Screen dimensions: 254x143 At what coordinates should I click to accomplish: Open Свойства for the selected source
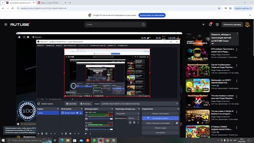(x=71, y=104)
